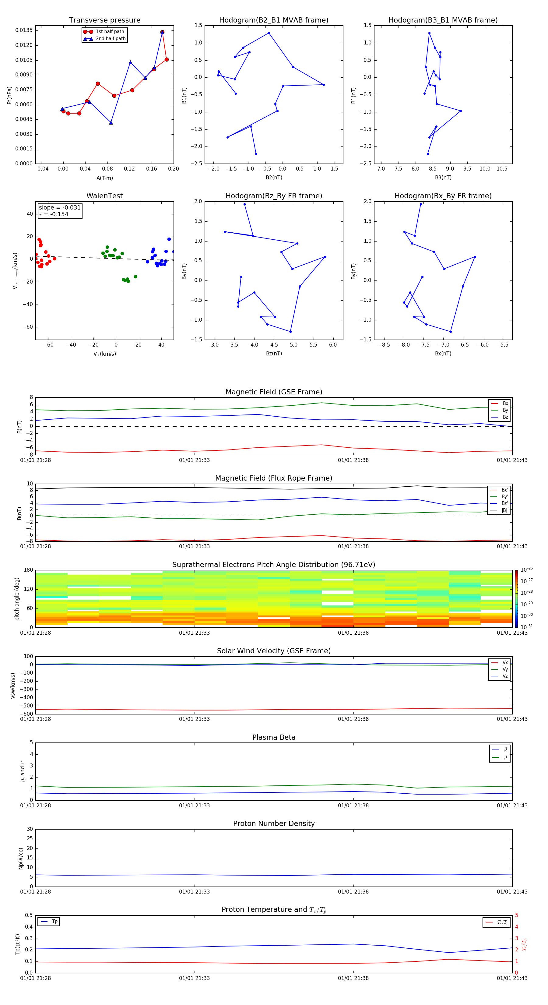The height and width of the screenshot is (1005, 548).
Task: Click the 'V_A(km/s)' axis label in WalenTest
Action: pos(104,354)
